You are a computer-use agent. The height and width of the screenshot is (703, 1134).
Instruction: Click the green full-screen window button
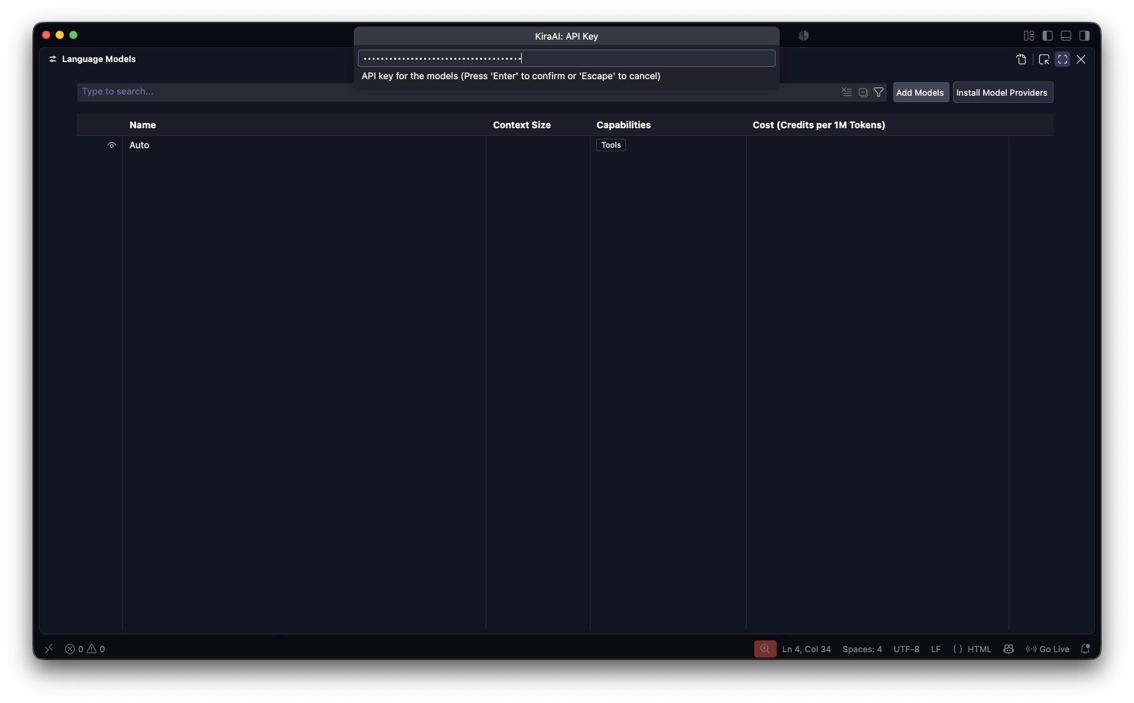pos(73,35)
